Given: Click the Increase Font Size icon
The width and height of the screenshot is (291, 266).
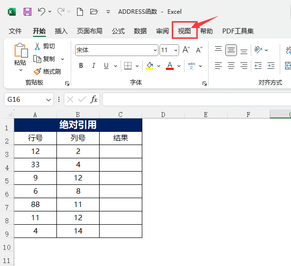Looking at the screenshot, I should (186, 50).
